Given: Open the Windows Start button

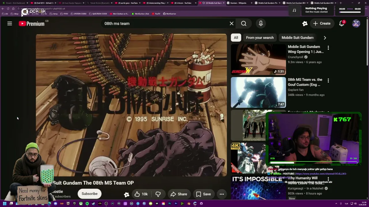Looking at the screenshot, I should pyautogui.click(x=4, y=204).
